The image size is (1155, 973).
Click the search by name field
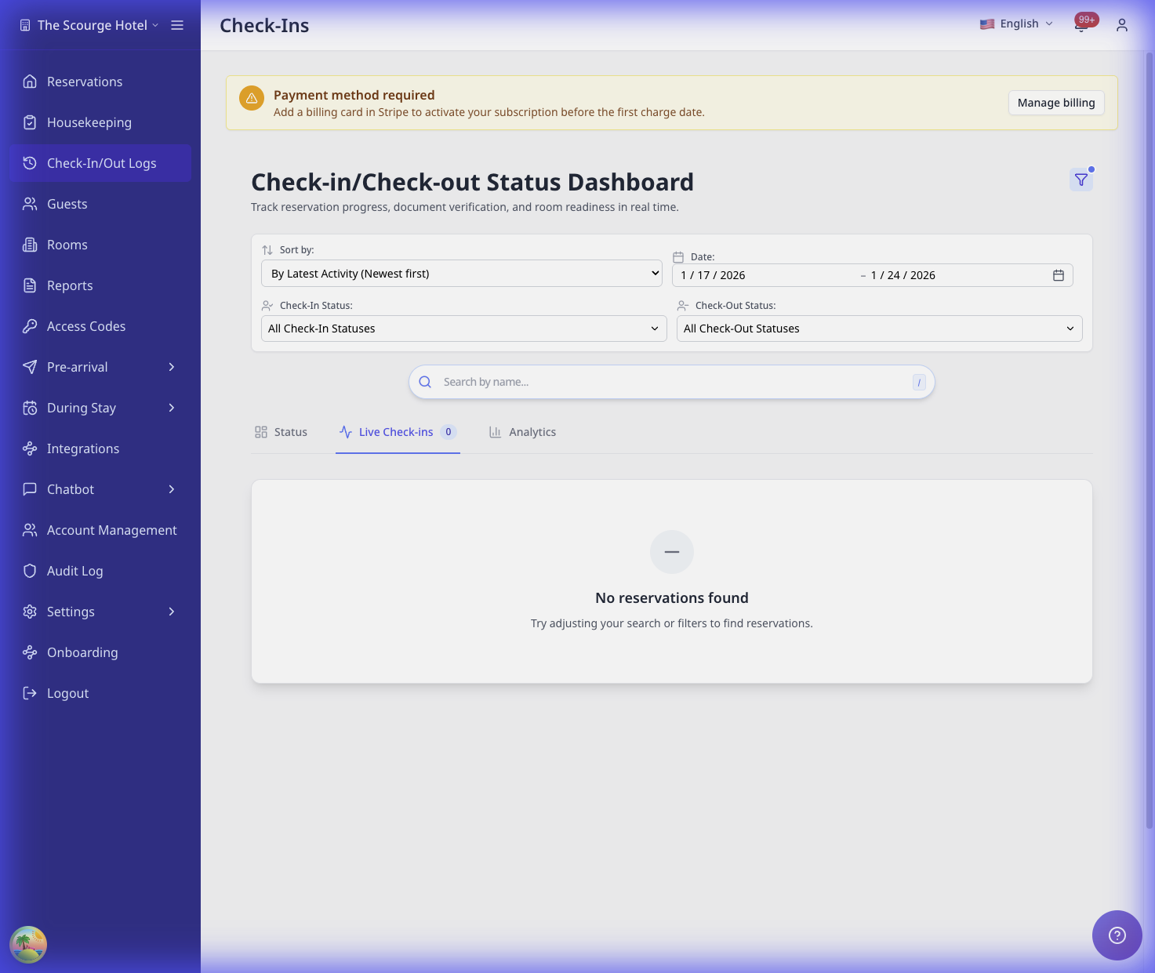(670, 382)
